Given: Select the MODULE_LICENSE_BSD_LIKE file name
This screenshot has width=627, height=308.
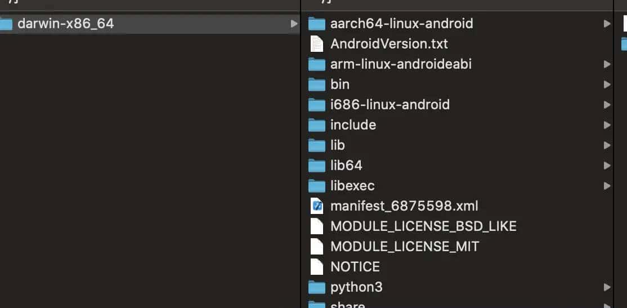Looking at the screenshot, I should click(x=423, y=226).
